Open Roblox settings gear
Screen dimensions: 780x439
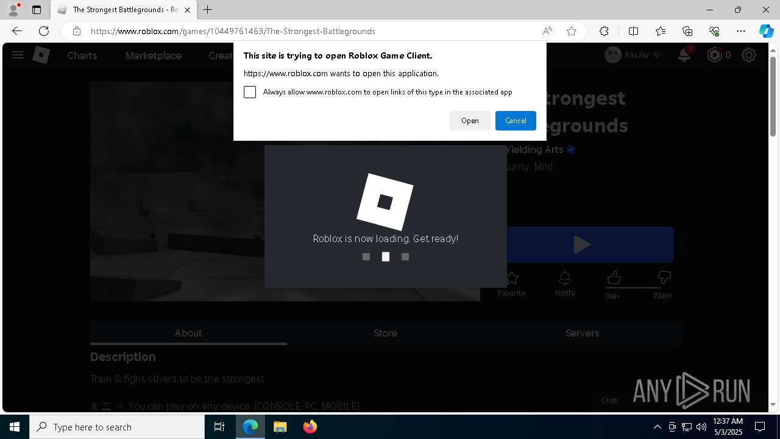coord(749,55)
